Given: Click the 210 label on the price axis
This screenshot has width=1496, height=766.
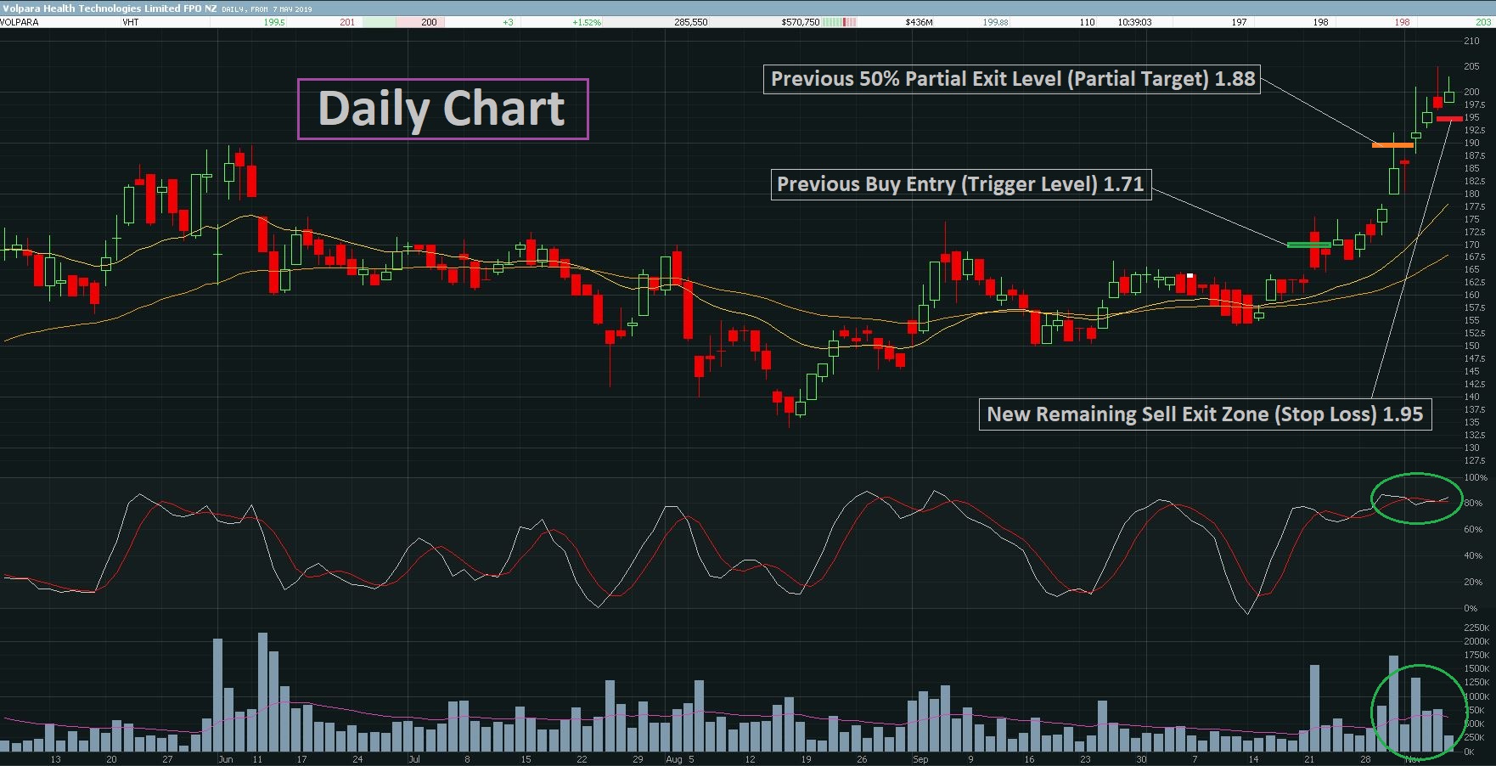Looking at the screenshot, I should (x=1471, y=41).
